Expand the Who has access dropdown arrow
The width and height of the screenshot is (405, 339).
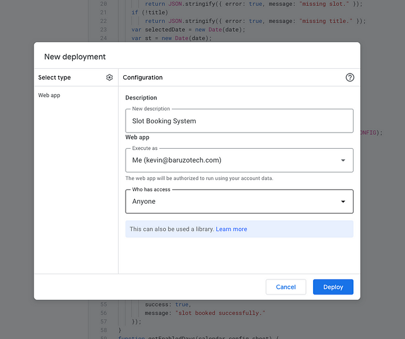[x=343, y=201]
